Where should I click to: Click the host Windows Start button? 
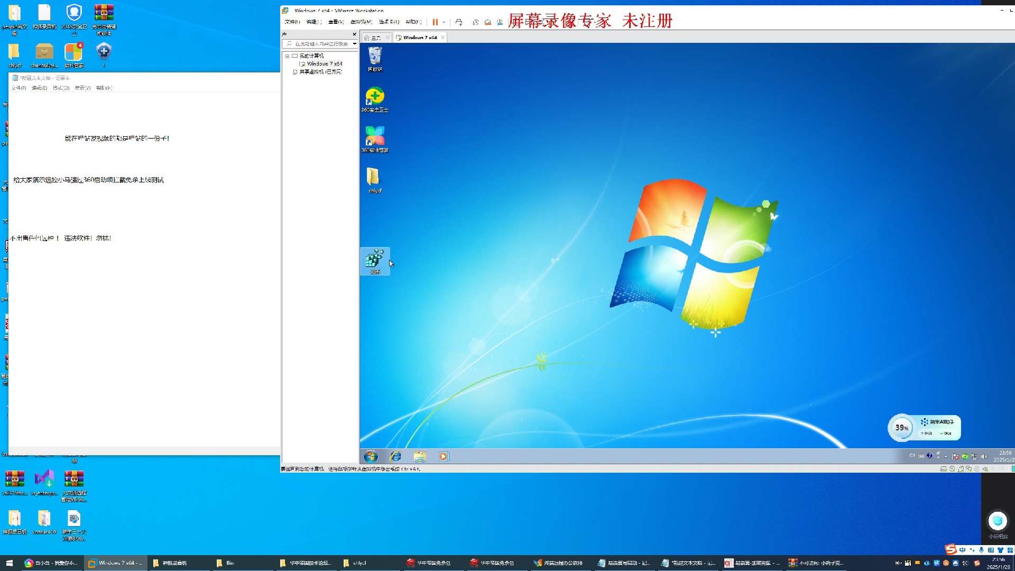coord(9,563)
